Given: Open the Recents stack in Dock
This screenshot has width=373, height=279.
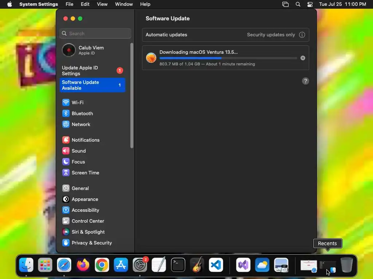Looking at the screenshot, I should 327,266.
